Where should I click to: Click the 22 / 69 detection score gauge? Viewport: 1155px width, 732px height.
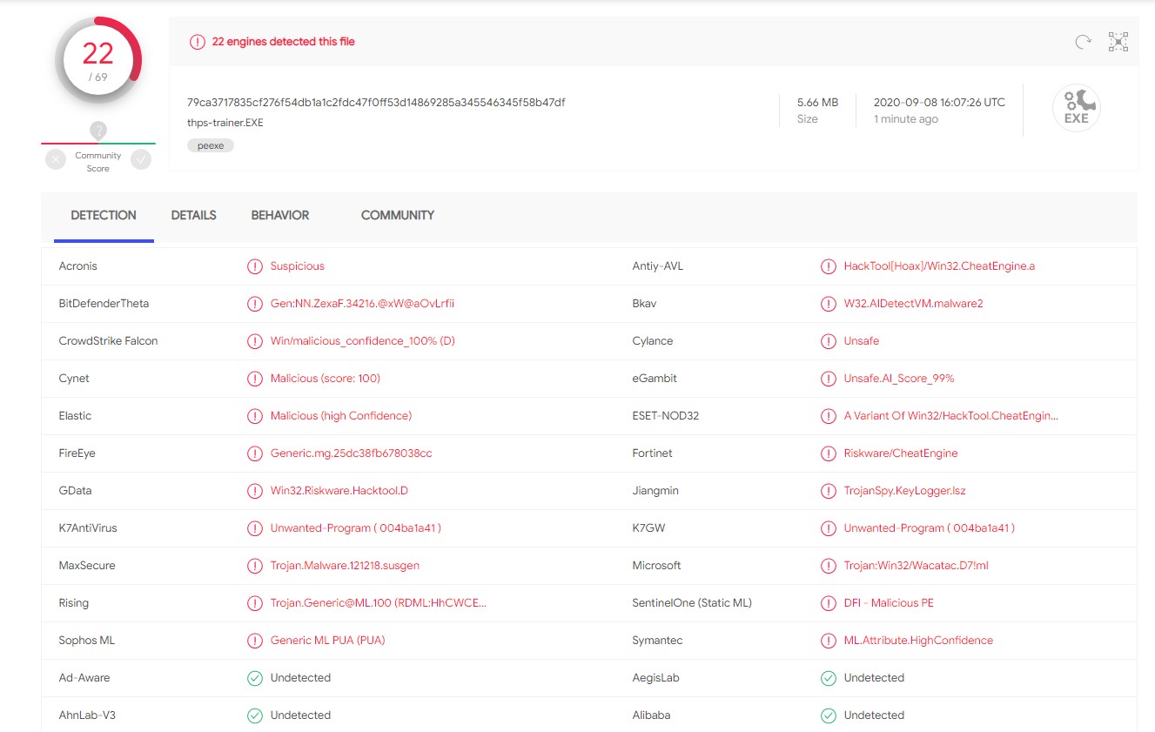[x=97, y=60]
